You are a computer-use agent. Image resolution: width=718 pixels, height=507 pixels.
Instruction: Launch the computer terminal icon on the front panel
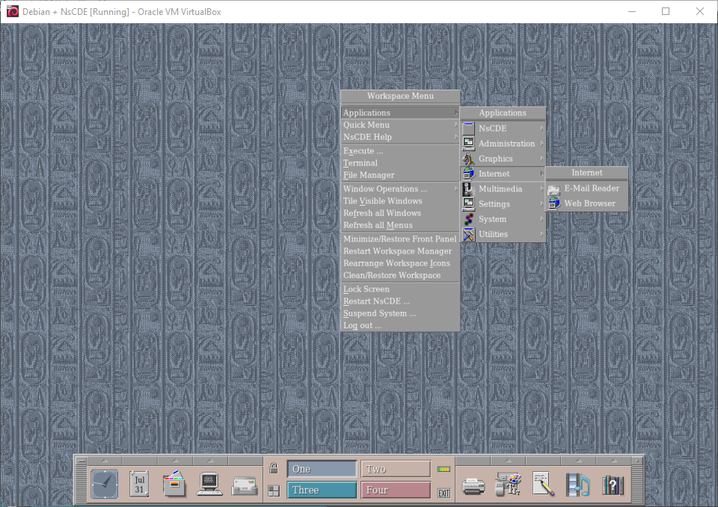tap(209, 485)
